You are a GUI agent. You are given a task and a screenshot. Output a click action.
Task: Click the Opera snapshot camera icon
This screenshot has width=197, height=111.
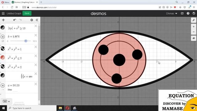pyautogui.click(x=163, y=7)
